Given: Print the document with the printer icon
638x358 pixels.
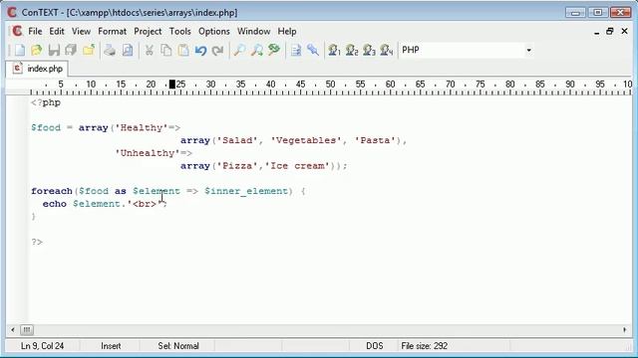Looking at the screenshot, I should click(110, 51).
